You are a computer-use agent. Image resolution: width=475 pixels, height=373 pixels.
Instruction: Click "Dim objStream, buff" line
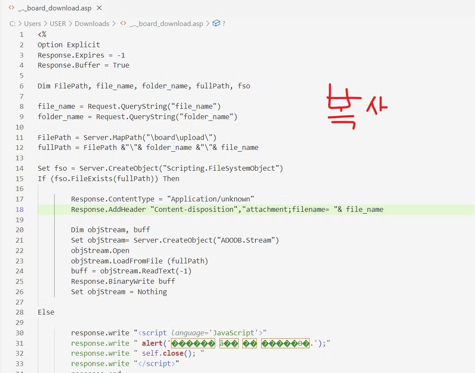110,230
